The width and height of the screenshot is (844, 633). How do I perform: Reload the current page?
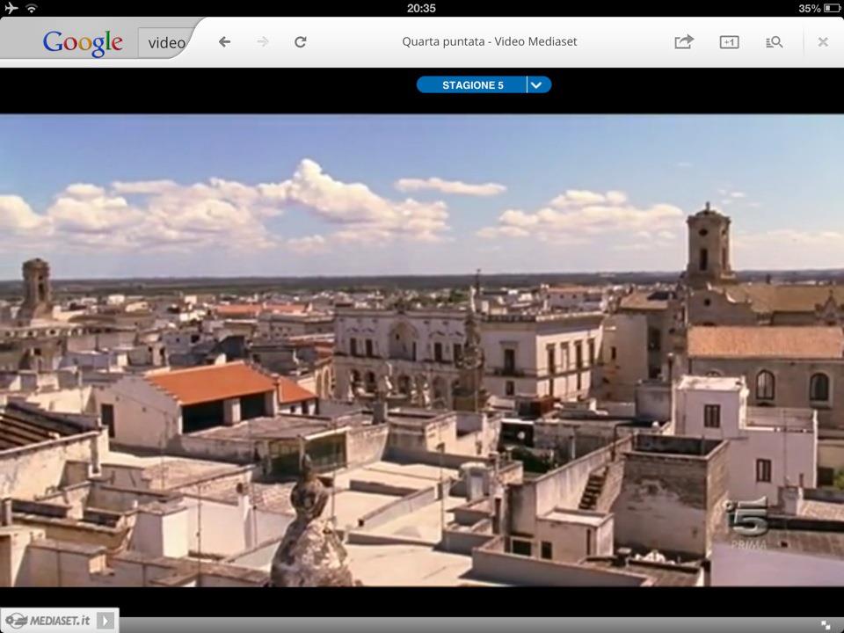click(301, 42)
